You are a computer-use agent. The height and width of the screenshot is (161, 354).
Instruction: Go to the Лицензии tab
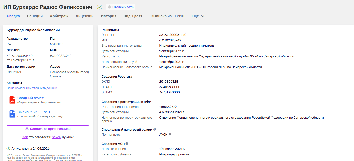(85, 16)
